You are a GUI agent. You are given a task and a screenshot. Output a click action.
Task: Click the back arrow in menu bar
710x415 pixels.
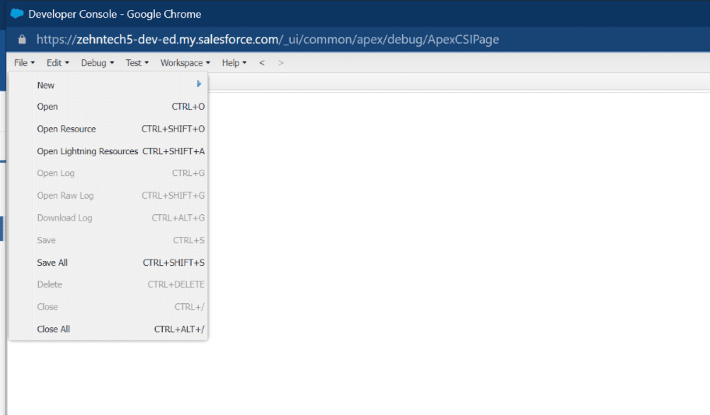coord(262,63)
